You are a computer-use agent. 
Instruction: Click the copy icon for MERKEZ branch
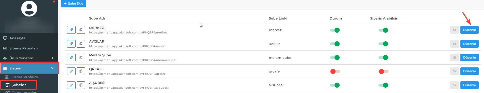(81, 30)
